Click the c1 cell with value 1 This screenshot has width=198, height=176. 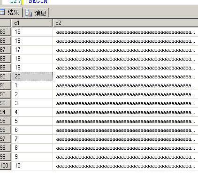pyautogui.click(x=32, y=85)
